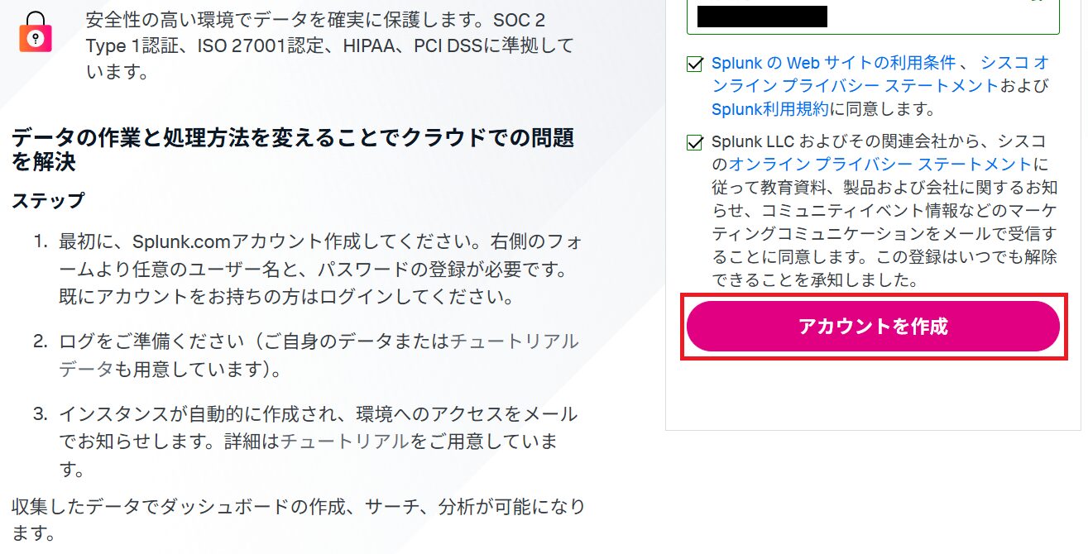Click the padlock security icon

coord(36,32)
